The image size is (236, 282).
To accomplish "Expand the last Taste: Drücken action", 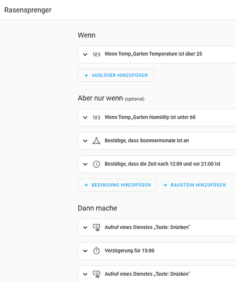I will [x=85, y=274].
